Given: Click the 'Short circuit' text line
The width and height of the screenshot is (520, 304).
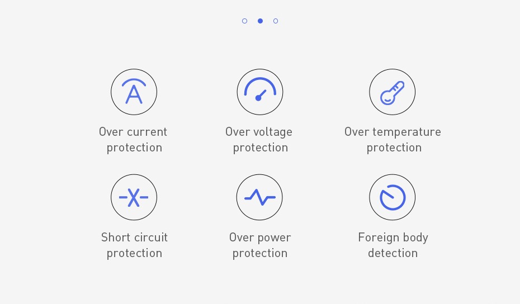Looking at the screenshot, I should click(134, 237).
